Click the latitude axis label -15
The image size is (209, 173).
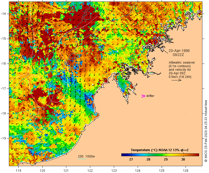tap(3, 39)
